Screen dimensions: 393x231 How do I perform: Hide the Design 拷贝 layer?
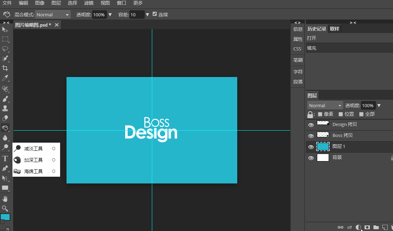point(311,125)
